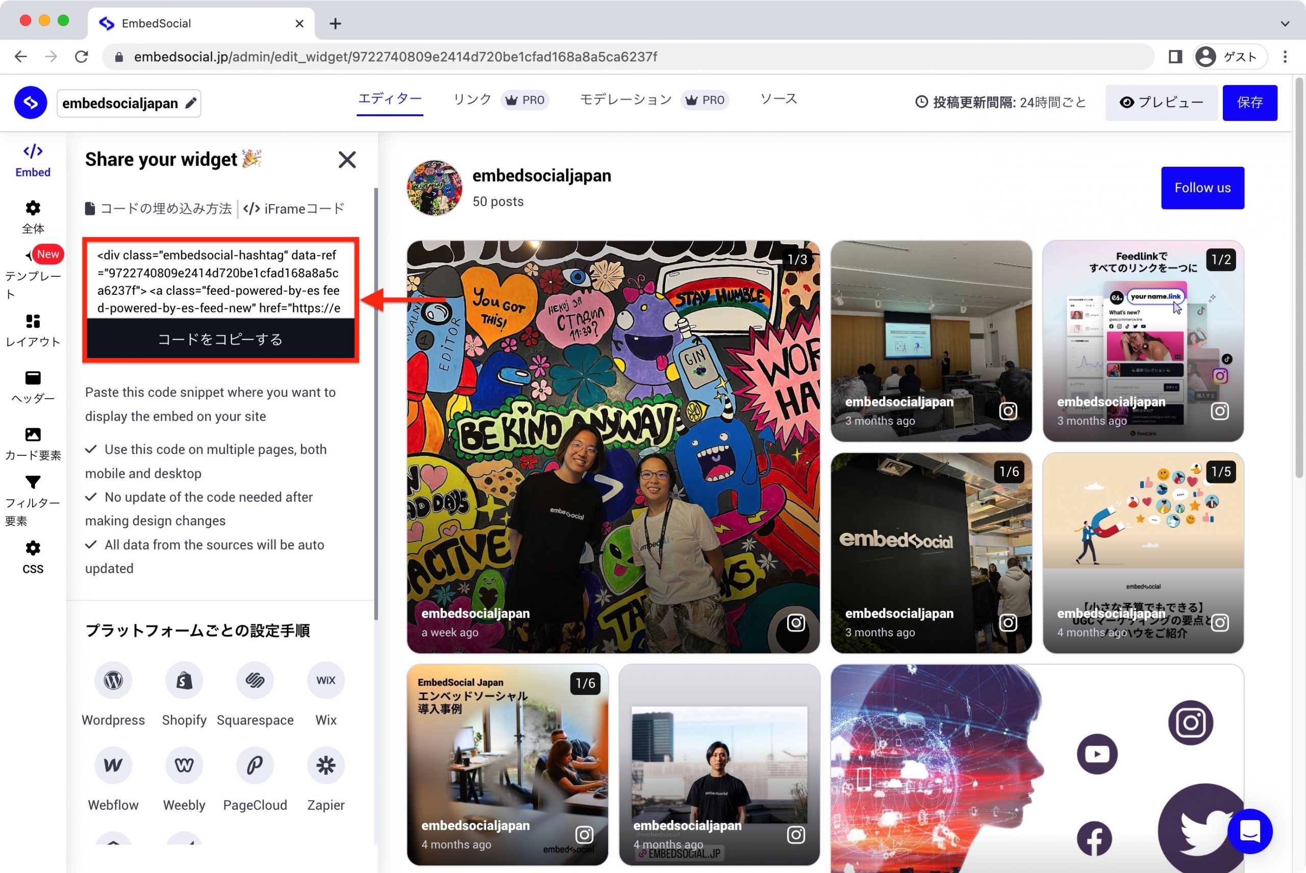The width and height of the screenshot is (1306, 873).
Task: Select the Zapier platform icon
Action: [x=326, y=765]
